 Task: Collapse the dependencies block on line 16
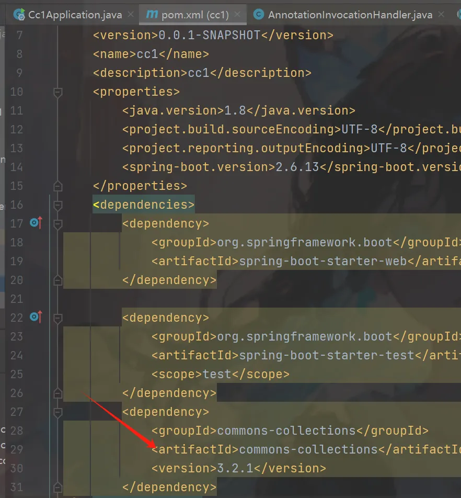tap(57, 206)
